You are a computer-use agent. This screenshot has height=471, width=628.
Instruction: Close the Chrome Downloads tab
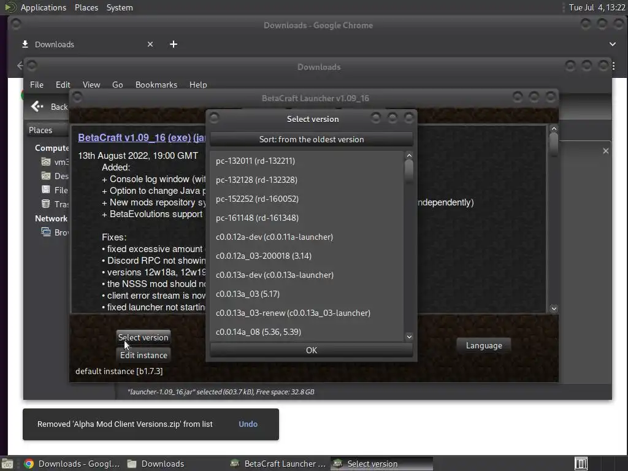point(150,44)
